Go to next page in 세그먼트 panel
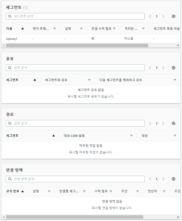Viewport: 182px width, 221px height. click(x=163, y=16)
